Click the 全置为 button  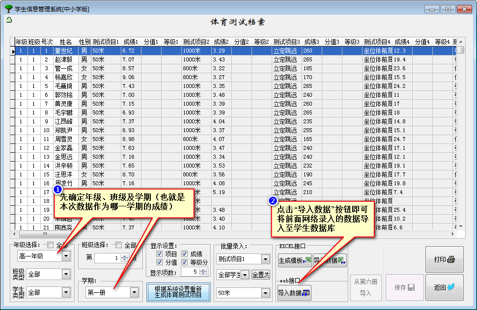[x=260, y=275]
